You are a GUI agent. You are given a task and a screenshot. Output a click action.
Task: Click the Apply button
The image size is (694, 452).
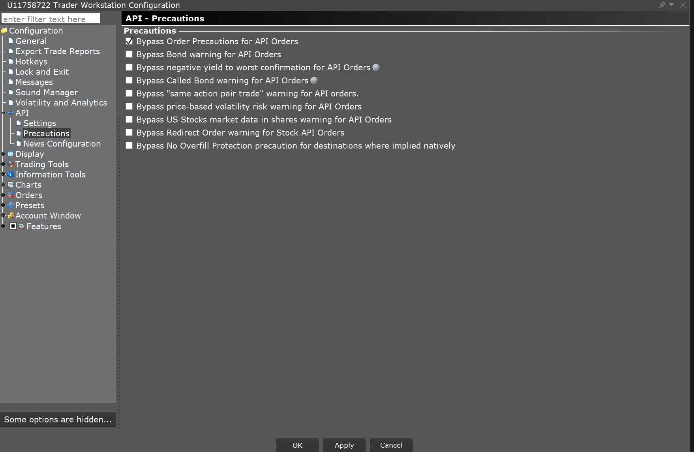click(x=344, y=445)
